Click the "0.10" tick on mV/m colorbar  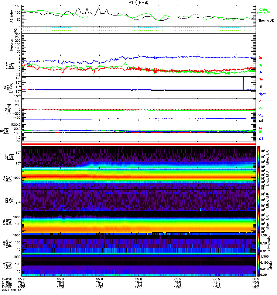point(264,243)
